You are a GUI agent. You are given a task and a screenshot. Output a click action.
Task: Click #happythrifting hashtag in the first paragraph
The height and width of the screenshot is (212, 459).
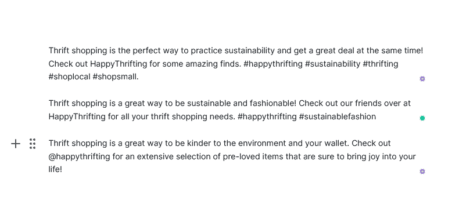[x=273, y=64]
